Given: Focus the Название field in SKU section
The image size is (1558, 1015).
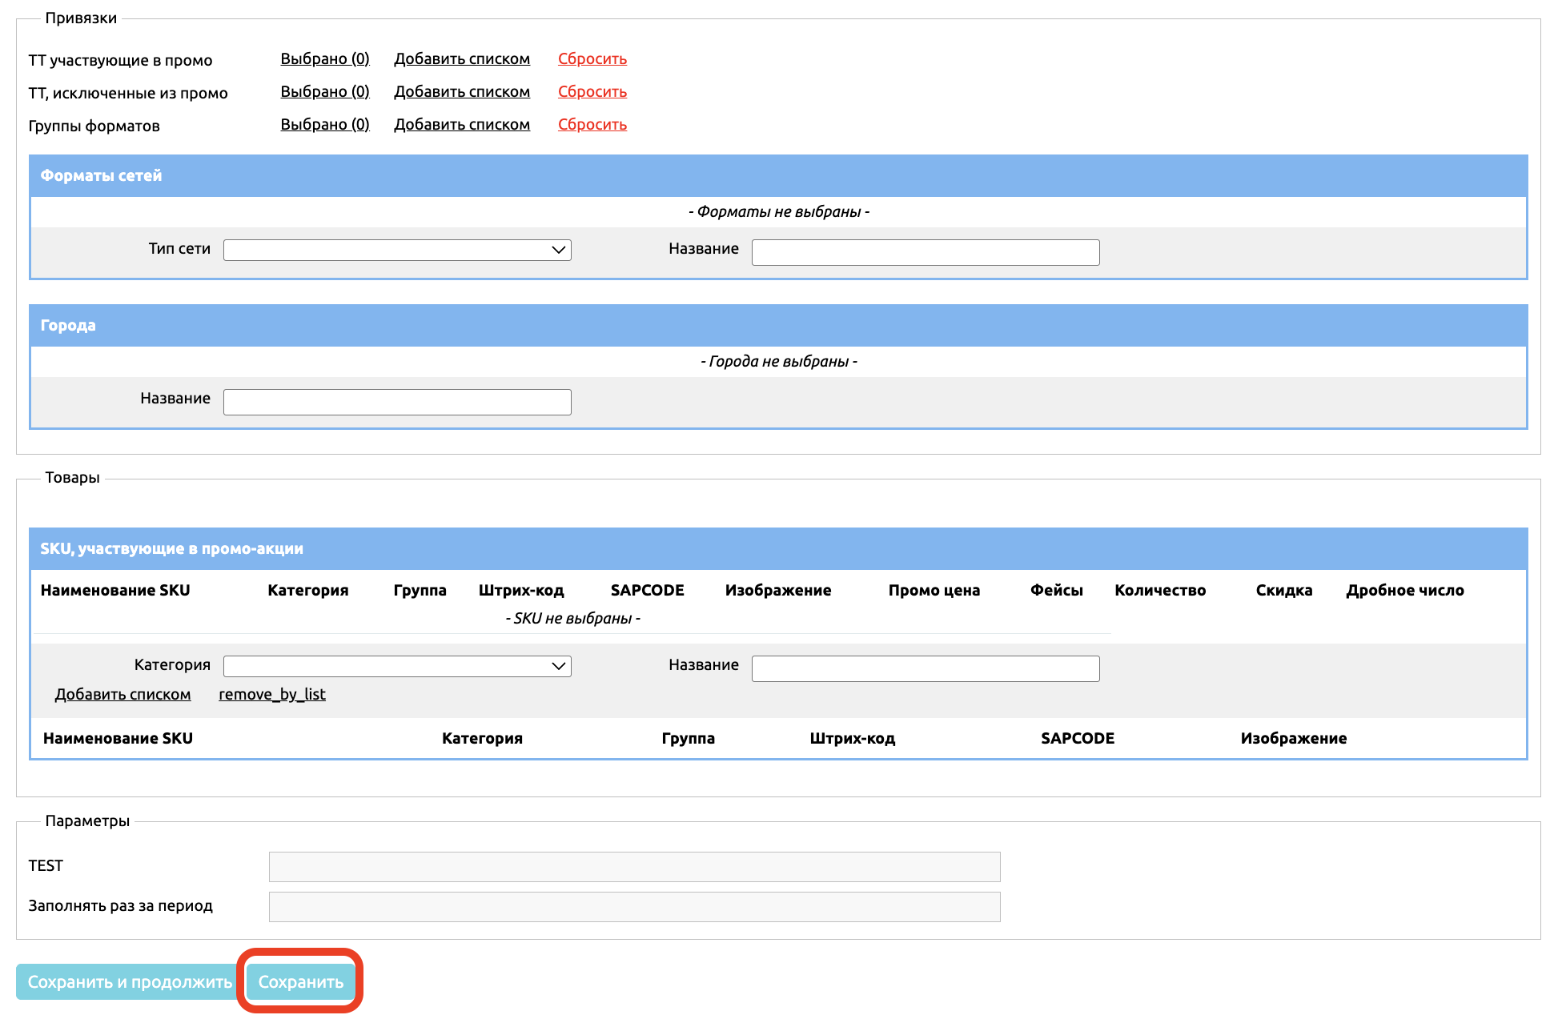Looking at the screenshot, I should tap(925, 668).
